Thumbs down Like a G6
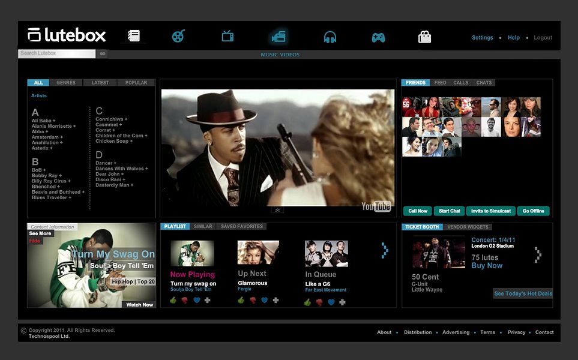Image resolution: width=578 pixels, height=360 pixels. click(x=319, y=302)
